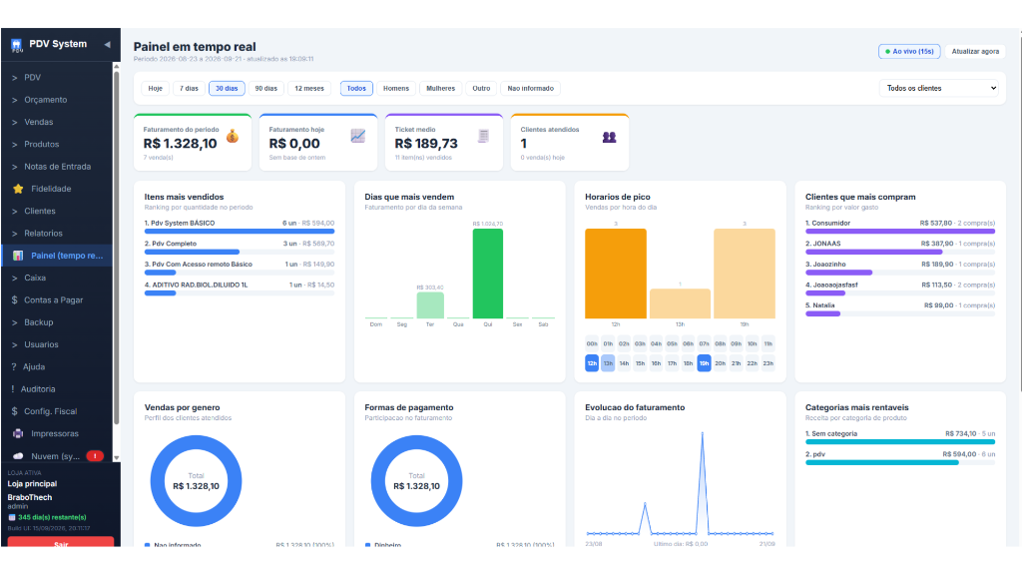This screenshot has height=575, width=1022.
Task: Select the 90 dias period filter
Action: [265, 89]
